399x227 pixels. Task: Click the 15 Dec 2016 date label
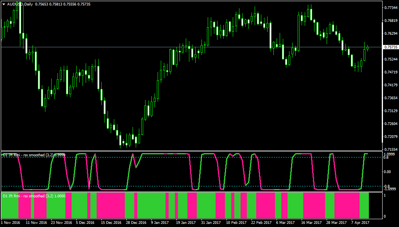pyautogui.click(x=111, y=222)
